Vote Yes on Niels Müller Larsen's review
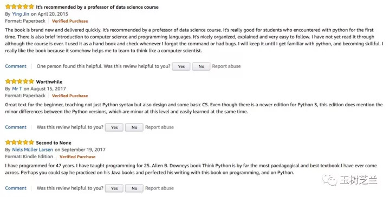Viewport: 390px width, 197px height. pyautogui.click(x=114, y=188)
